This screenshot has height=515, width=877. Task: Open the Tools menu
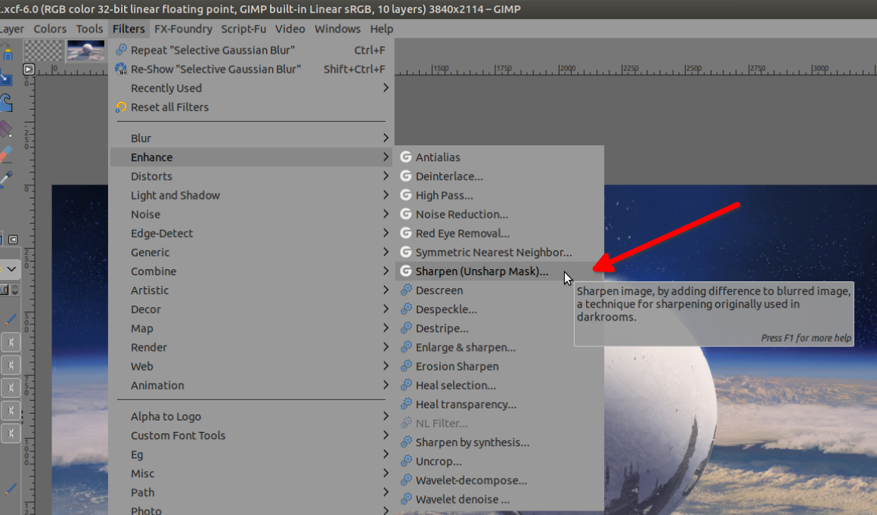click(89, 29)
